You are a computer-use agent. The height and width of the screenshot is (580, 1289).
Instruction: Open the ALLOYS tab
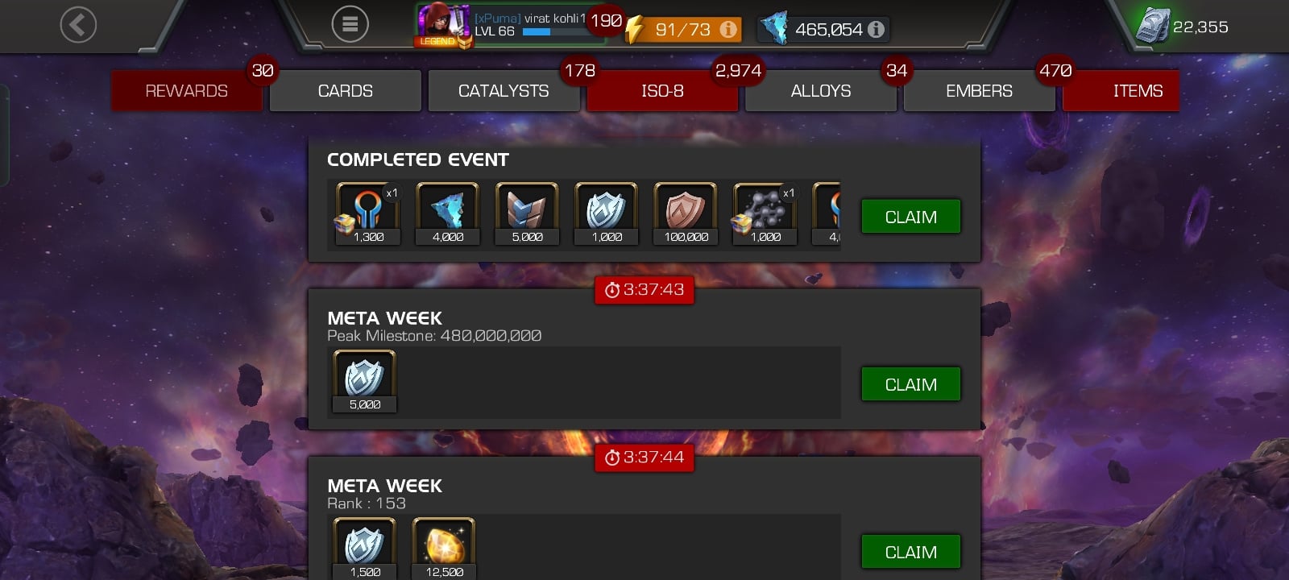point(820,91)
